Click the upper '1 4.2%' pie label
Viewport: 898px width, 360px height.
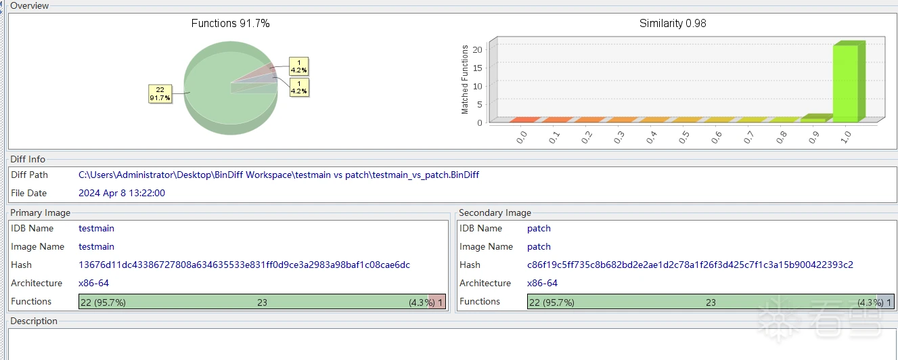pos(298,66)
